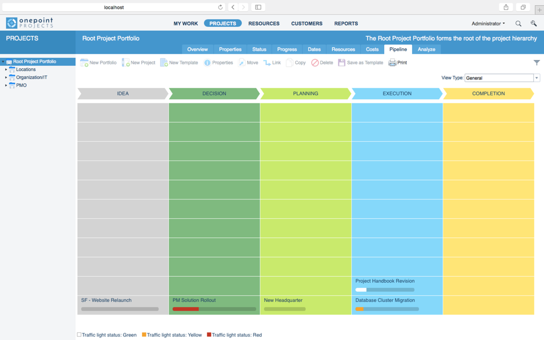The image size is (544, 340).
Task: Switch to the Properties tab
Action: 230,49
